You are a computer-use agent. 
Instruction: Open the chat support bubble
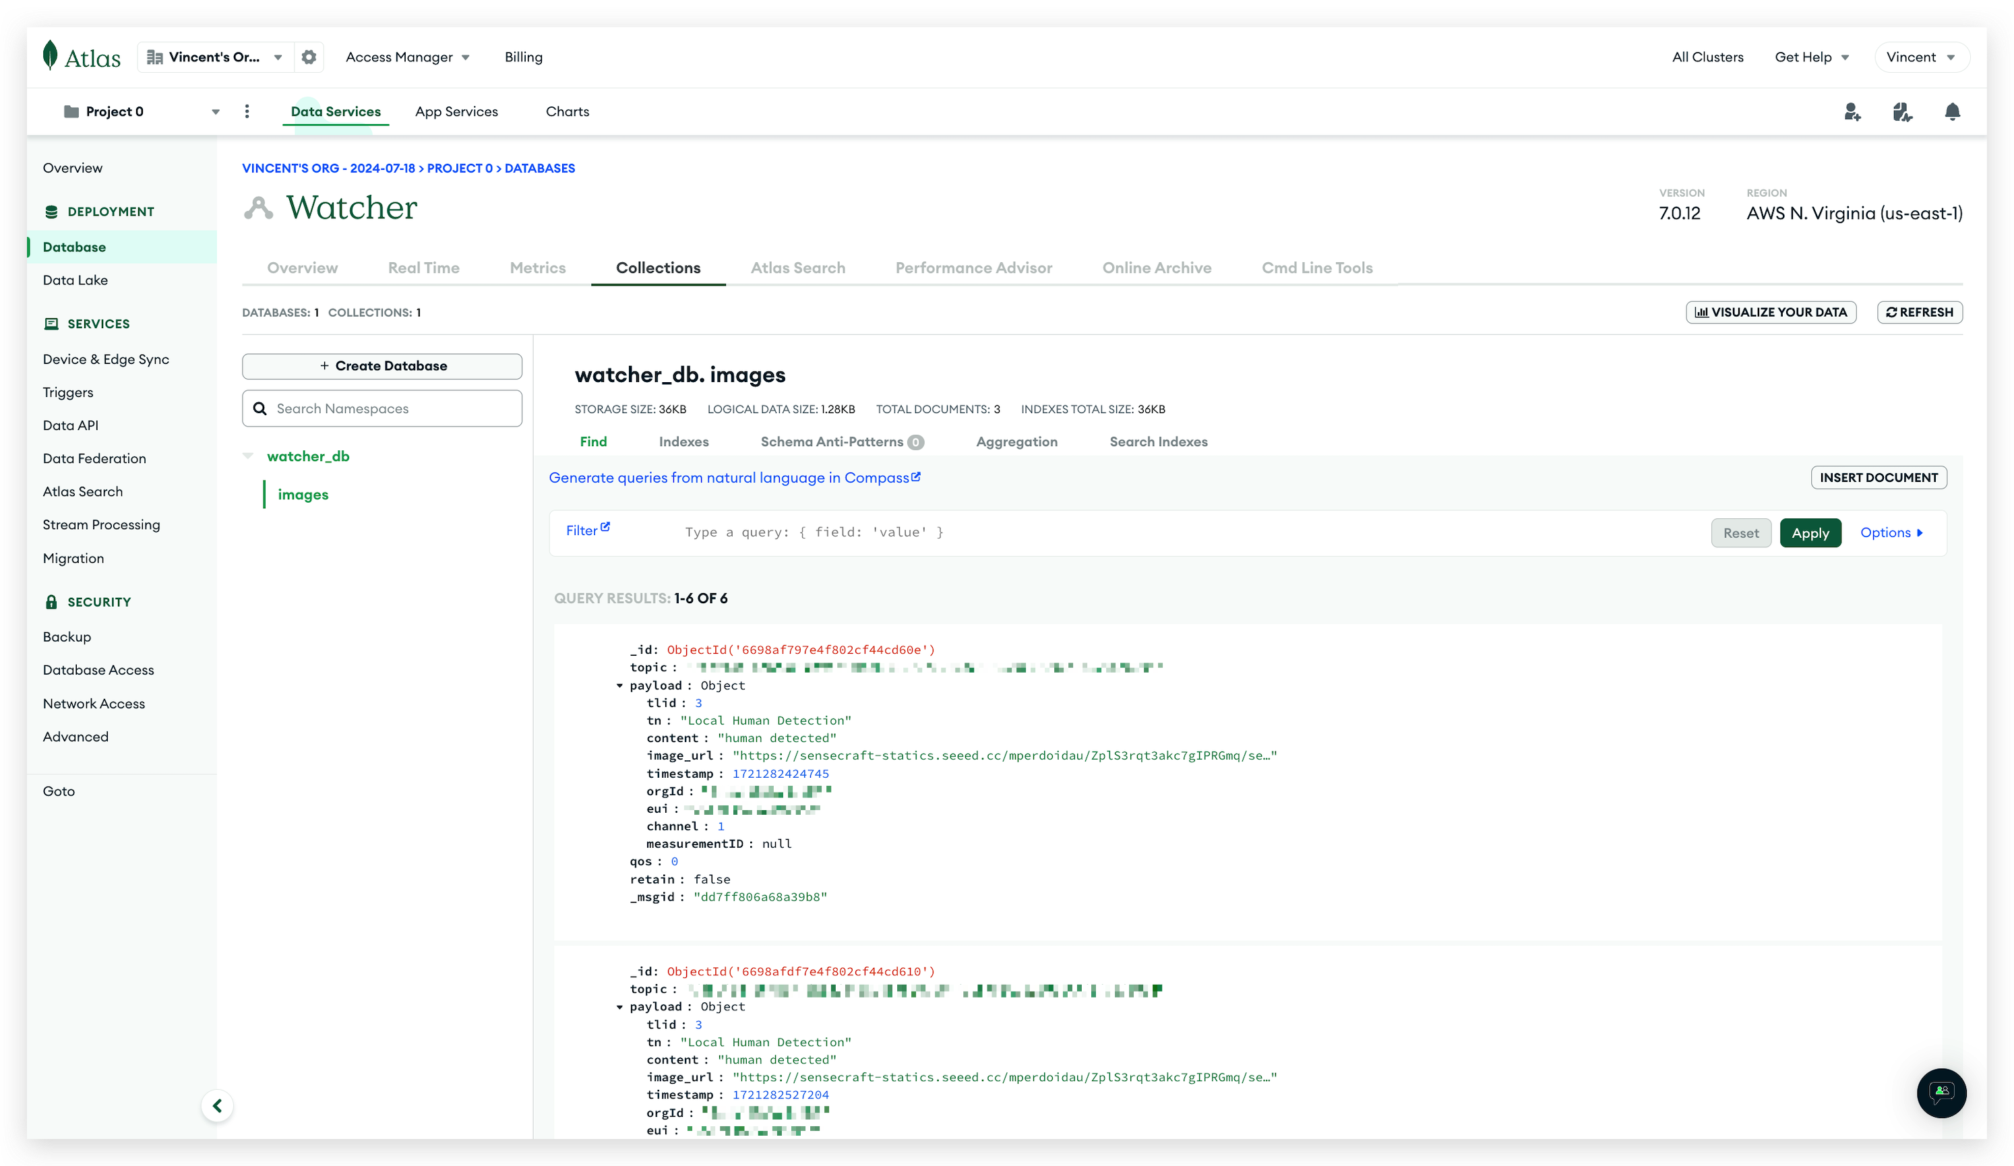tap(1941, 1093)
